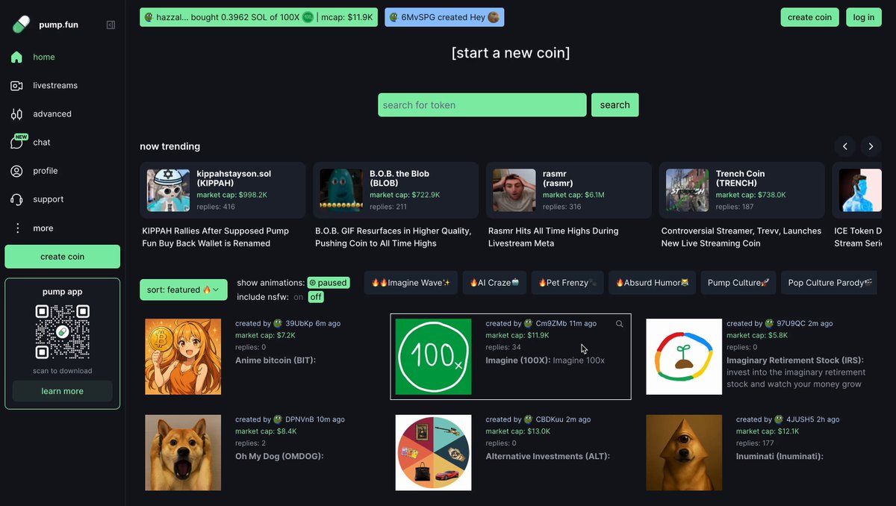This screenshot has width=896, height=506.
Task: Open the kippahstayson.sol (KIPPAH) trending card
Action: 223,190
